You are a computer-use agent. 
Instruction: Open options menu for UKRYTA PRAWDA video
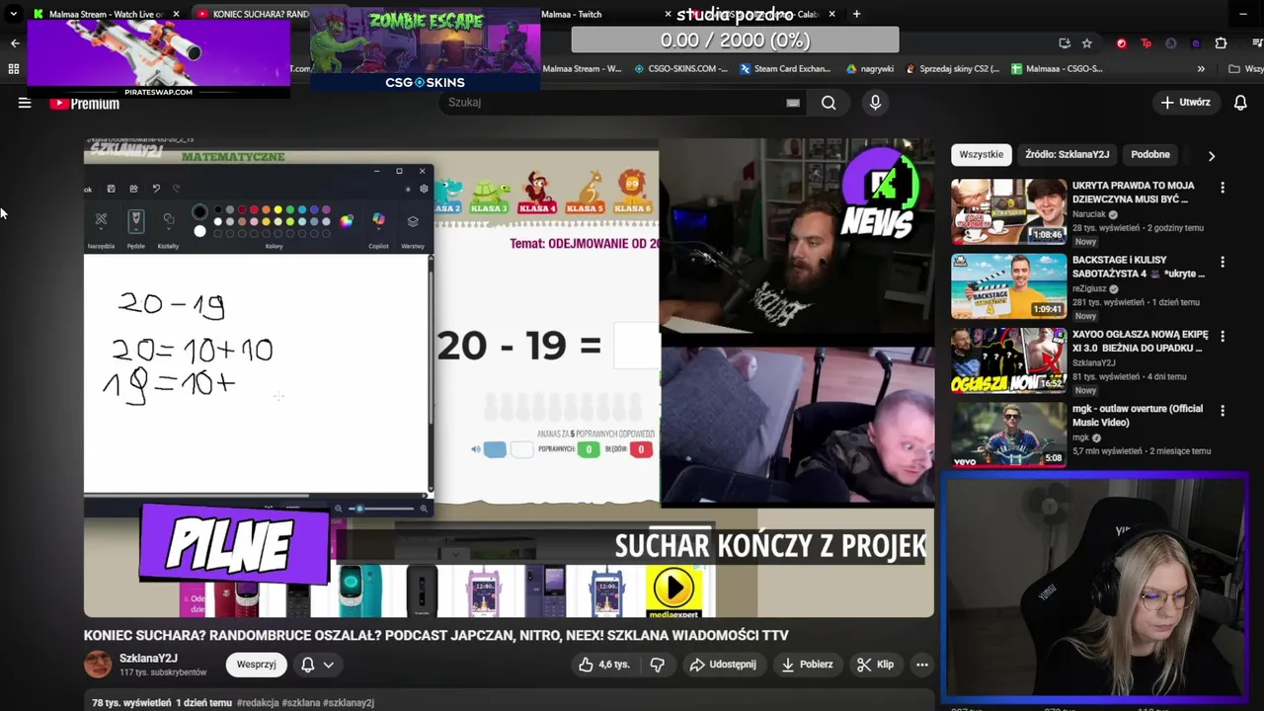[x=1223, y=188]
